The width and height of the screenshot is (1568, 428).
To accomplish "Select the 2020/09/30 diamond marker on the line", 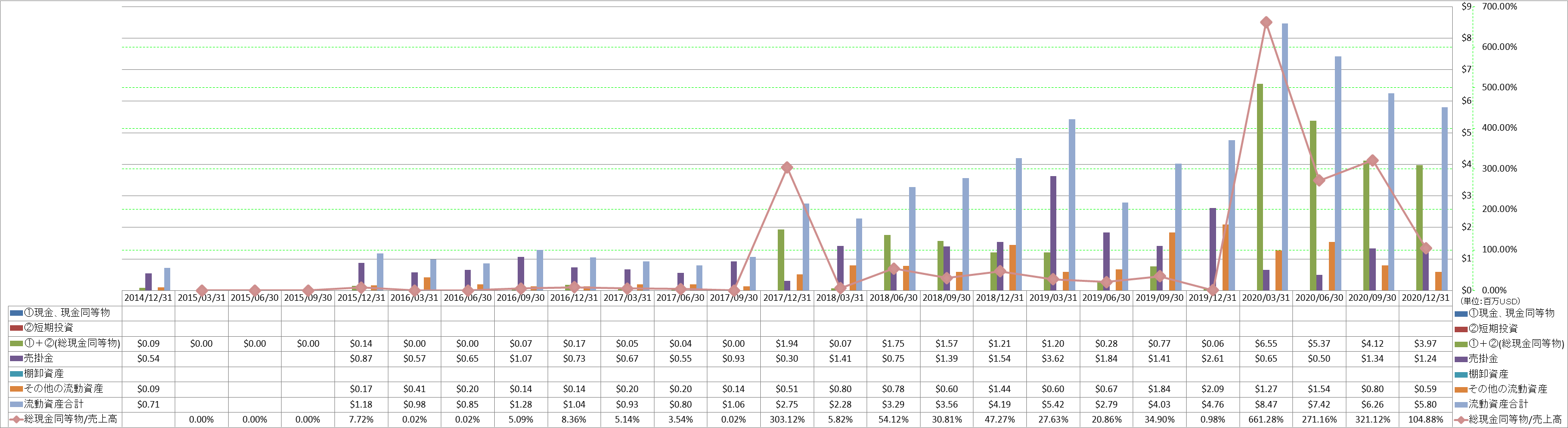I will [x=1372, y=161].
